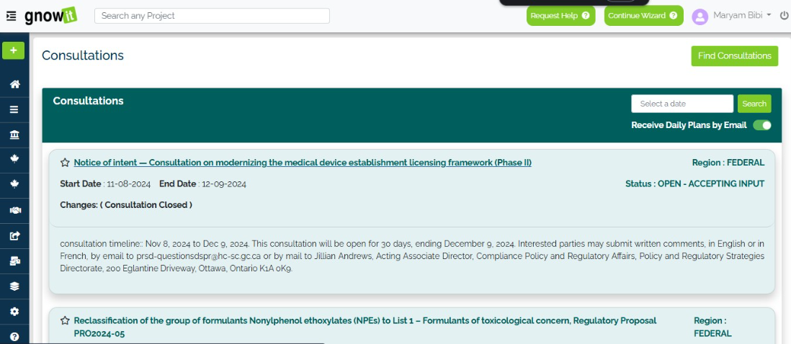791x344 pixels.
Task: Click the stacked layers icon in sidebar
Action: 14,286
